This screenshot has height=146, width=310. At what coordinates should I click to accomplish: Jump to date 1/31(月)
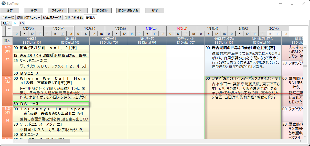tap(212, 29)
